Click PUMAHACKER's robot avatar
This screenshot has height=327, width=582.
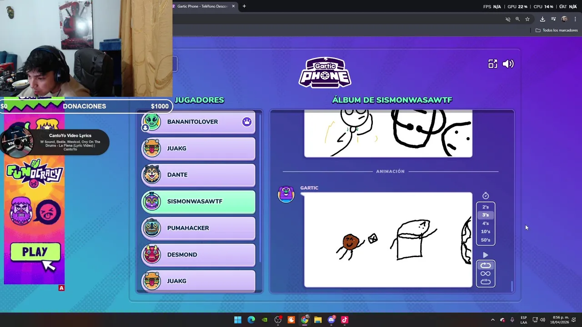152,228
